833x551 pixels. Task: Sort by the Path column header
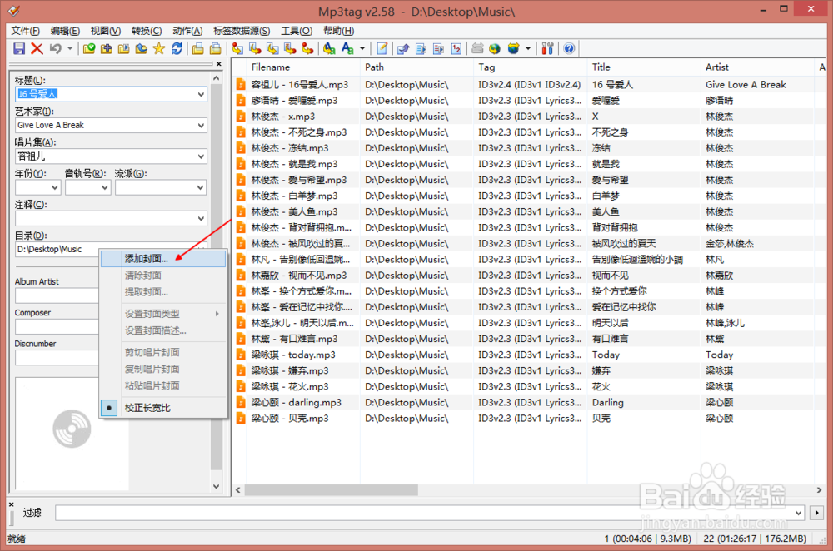(416, 67)
